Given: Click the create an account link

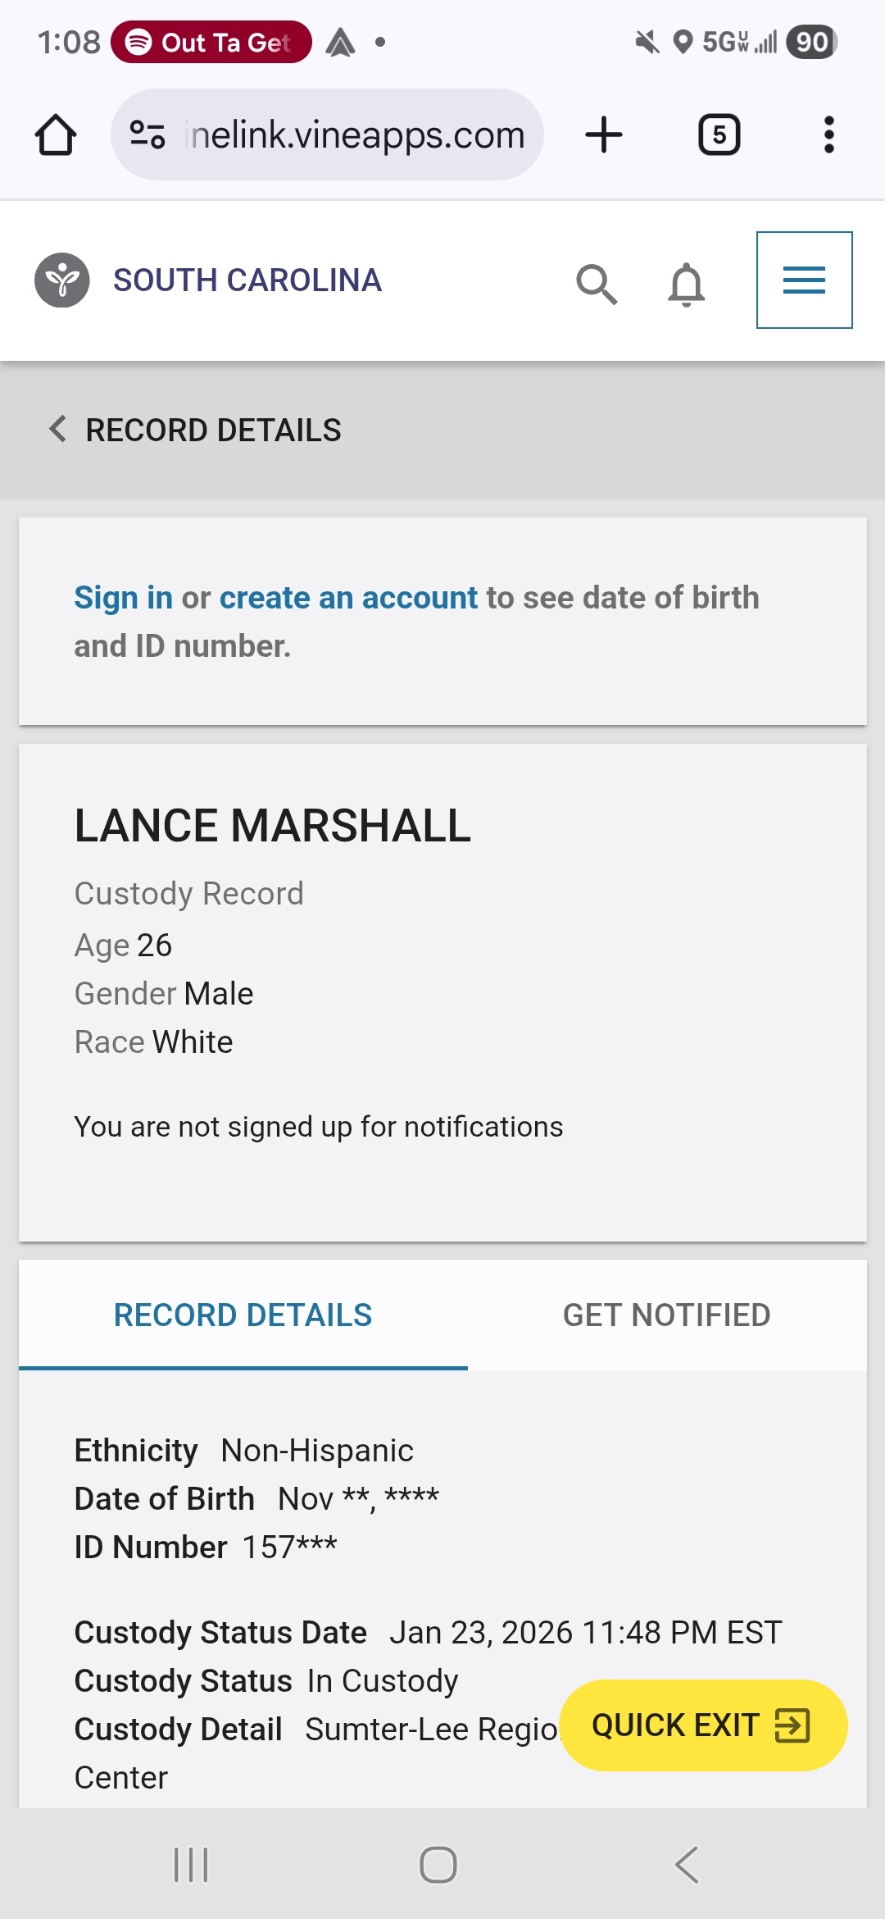Looking at the screenshot, I should (348, 598).
